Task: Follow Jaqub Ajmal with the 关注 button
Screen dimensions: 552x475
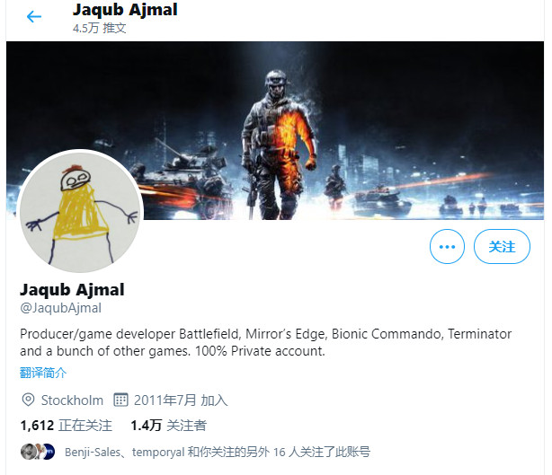Action: [502, 246]
